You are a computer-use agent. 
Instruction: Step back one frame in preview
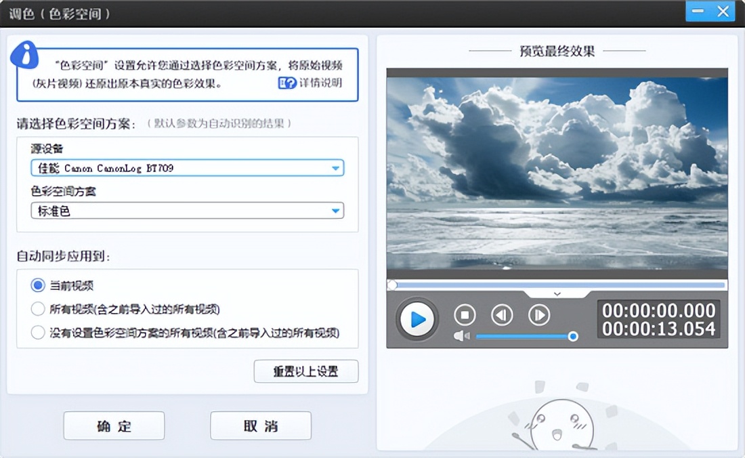[x=502, y=314]
